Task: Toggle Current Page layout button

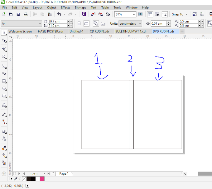Action: pyautogui.click(x=103, y=24)
